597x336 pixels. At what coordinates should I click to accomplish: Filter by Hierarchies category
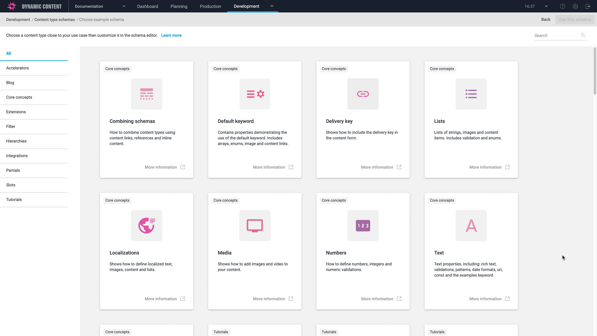[34, 141]
